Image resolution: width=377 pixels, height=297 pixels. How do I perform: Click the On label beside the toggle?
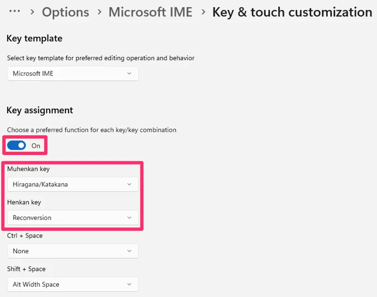[x=36, y=146]
